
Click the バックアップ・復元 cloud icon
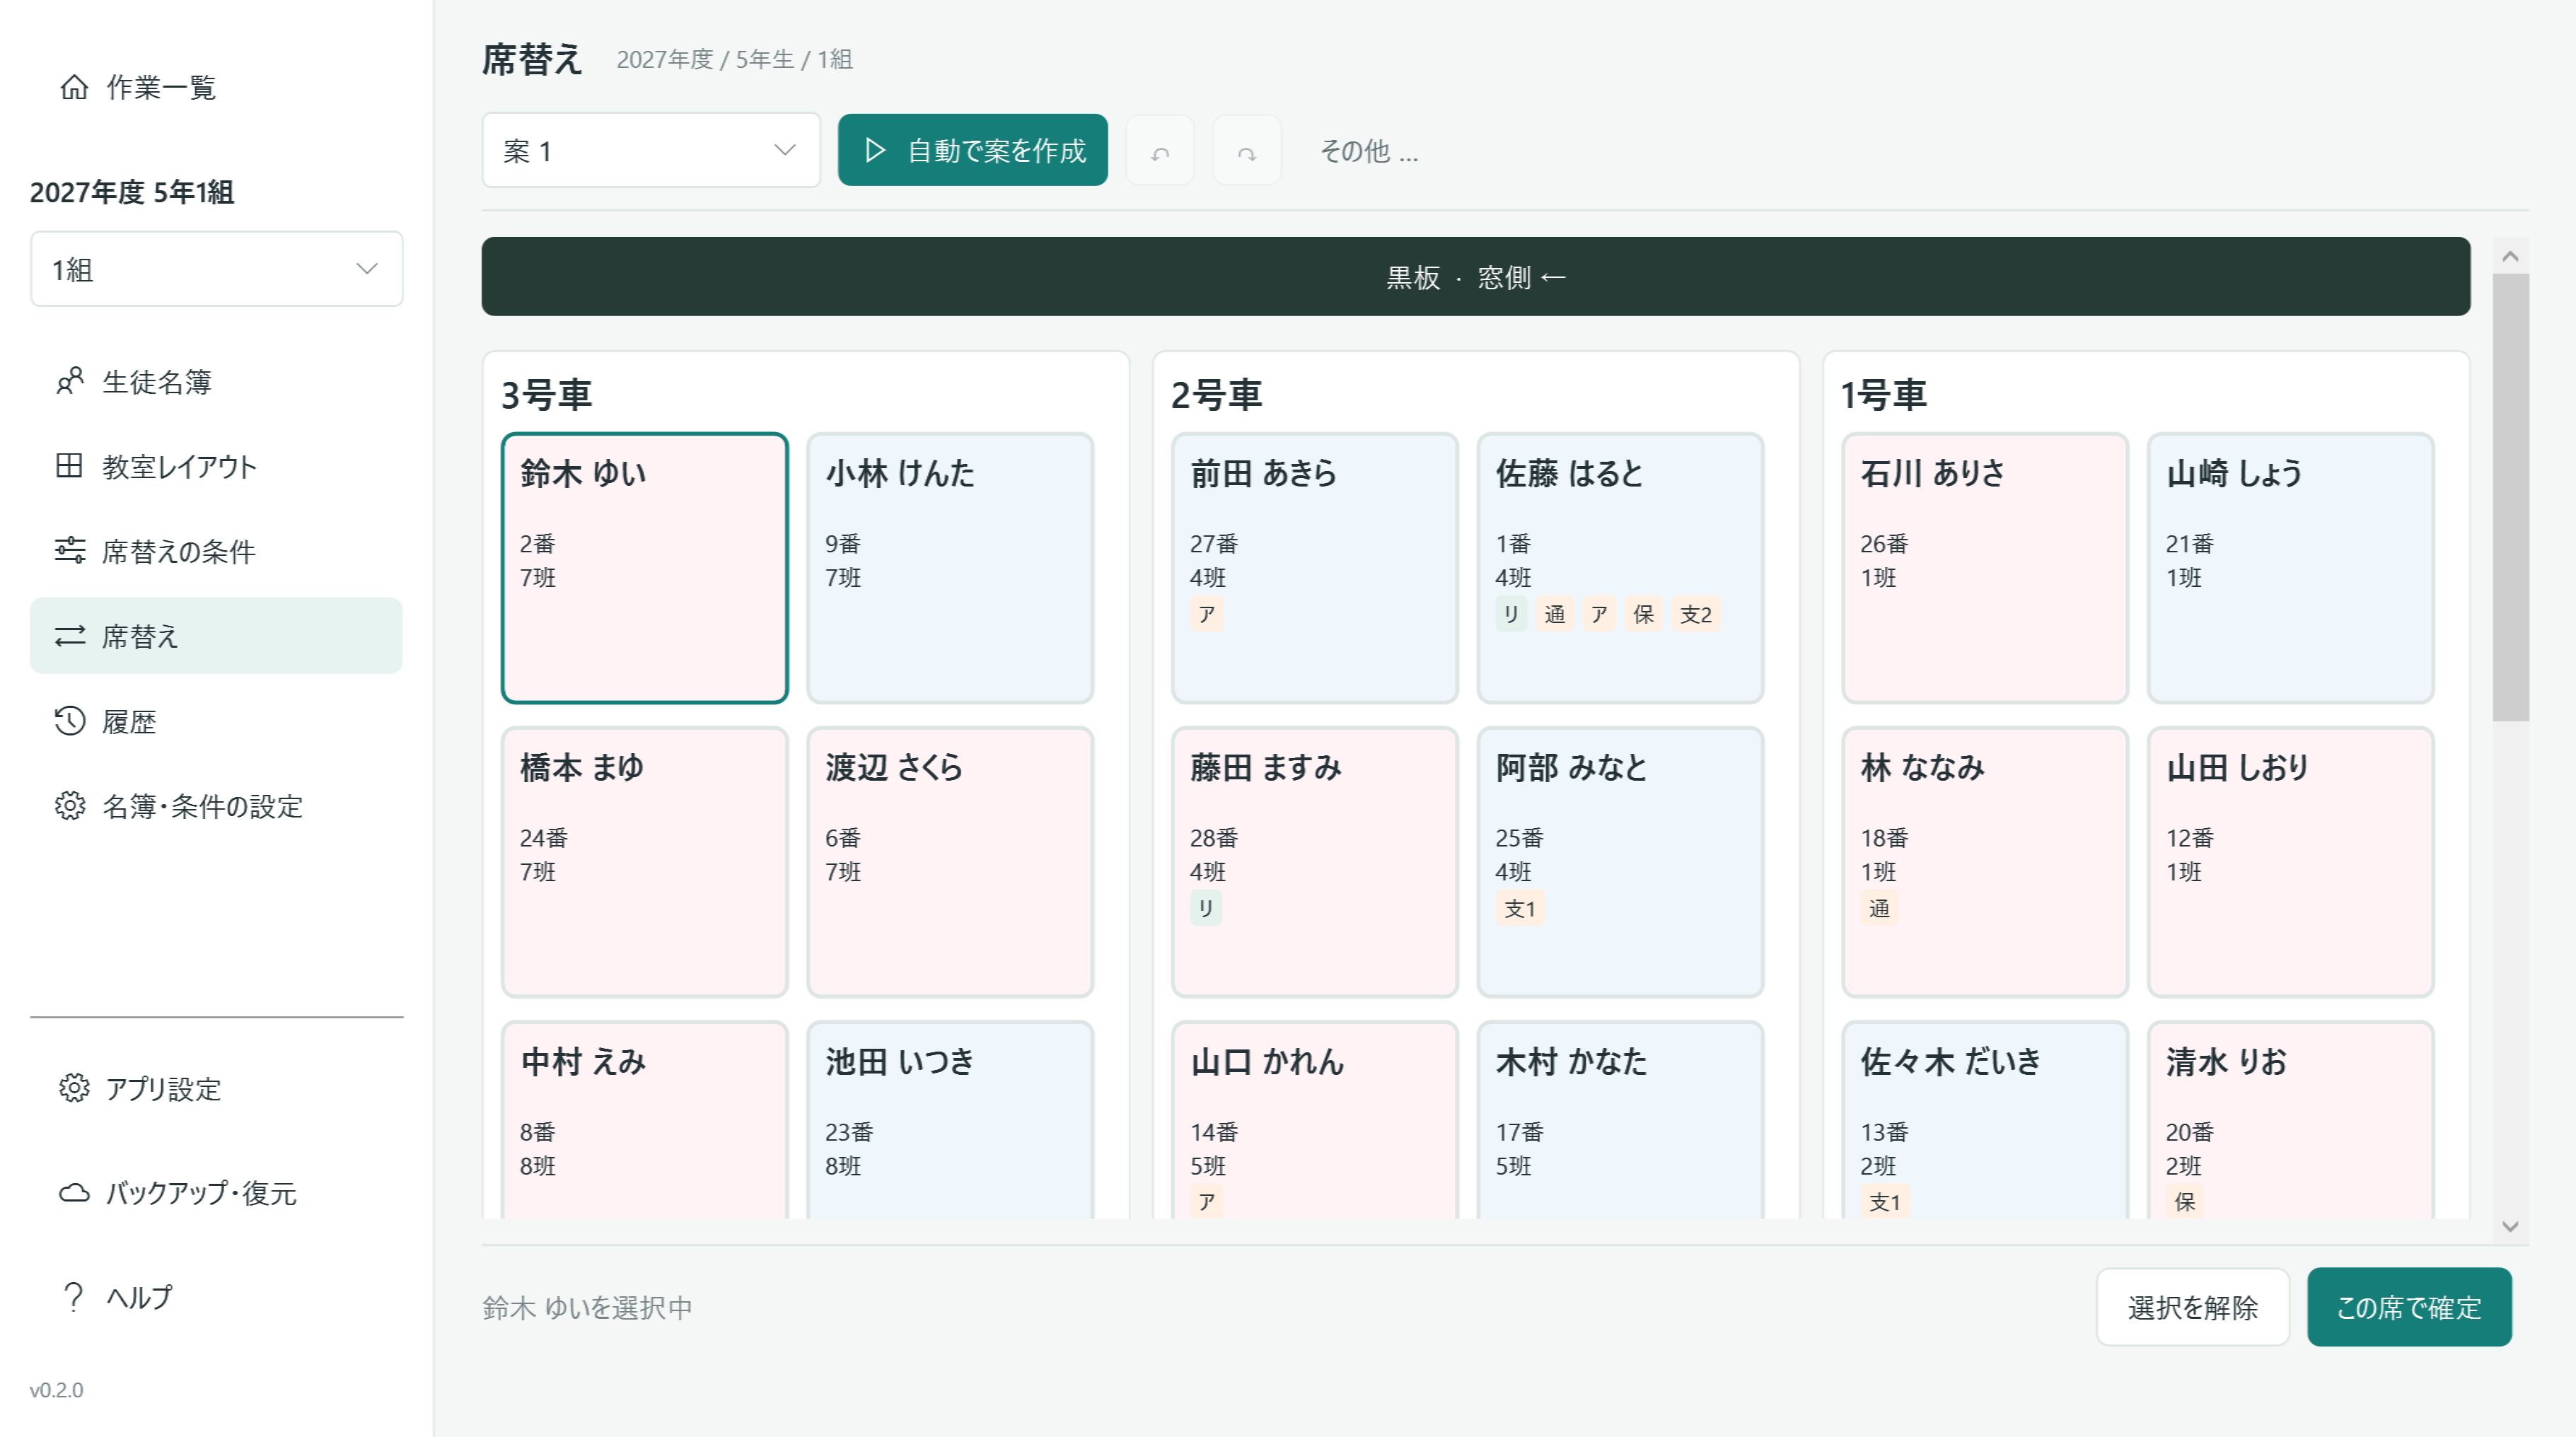(x=74, y=1193)
